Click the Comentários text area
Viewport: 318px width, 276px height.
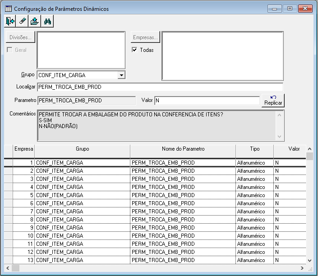tap(157, 125)
